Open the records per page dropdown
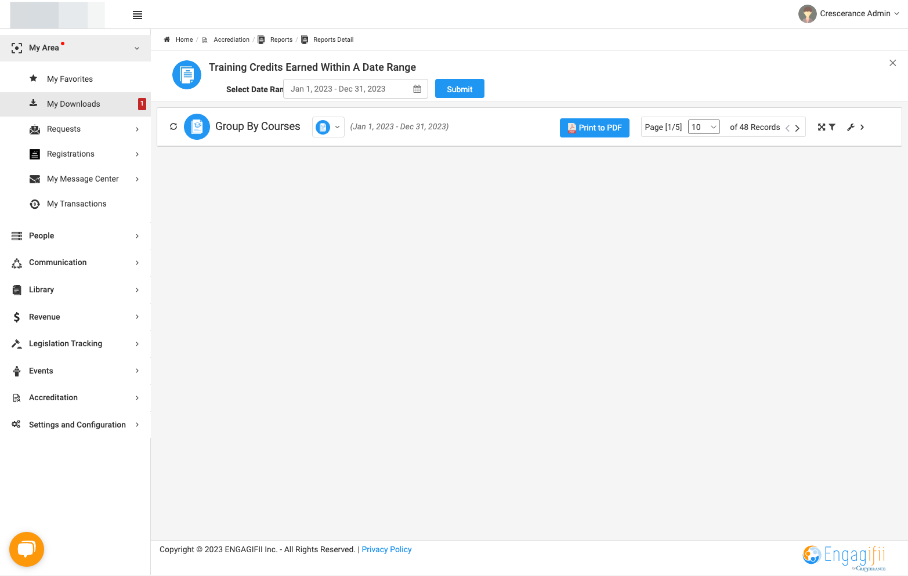The image size is (908, 576). pyautogui.click(x=704, y=127)
